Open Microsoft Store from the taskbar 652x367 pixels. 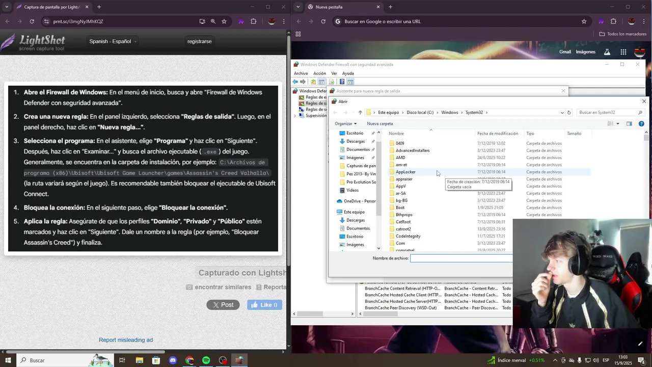(156, 360)
